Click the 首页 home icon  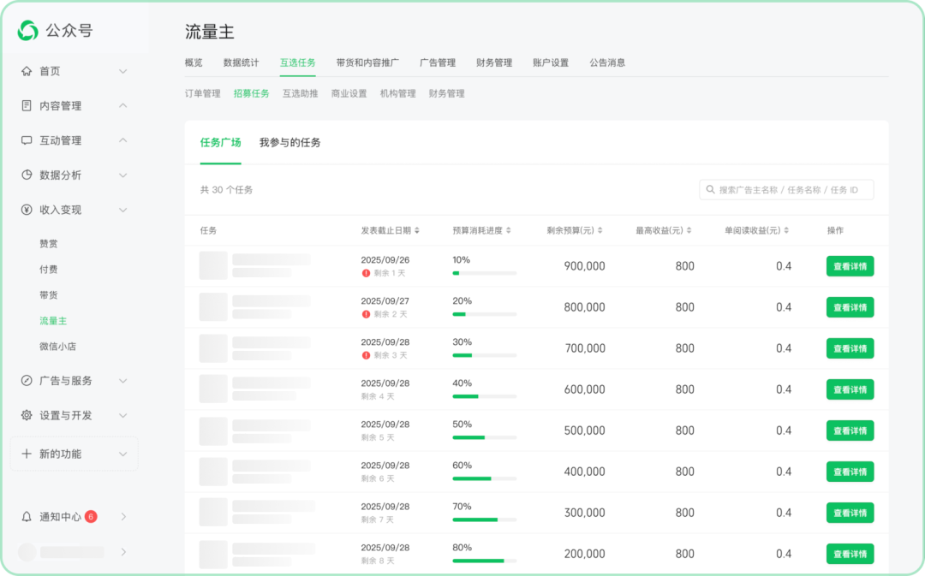27,71
